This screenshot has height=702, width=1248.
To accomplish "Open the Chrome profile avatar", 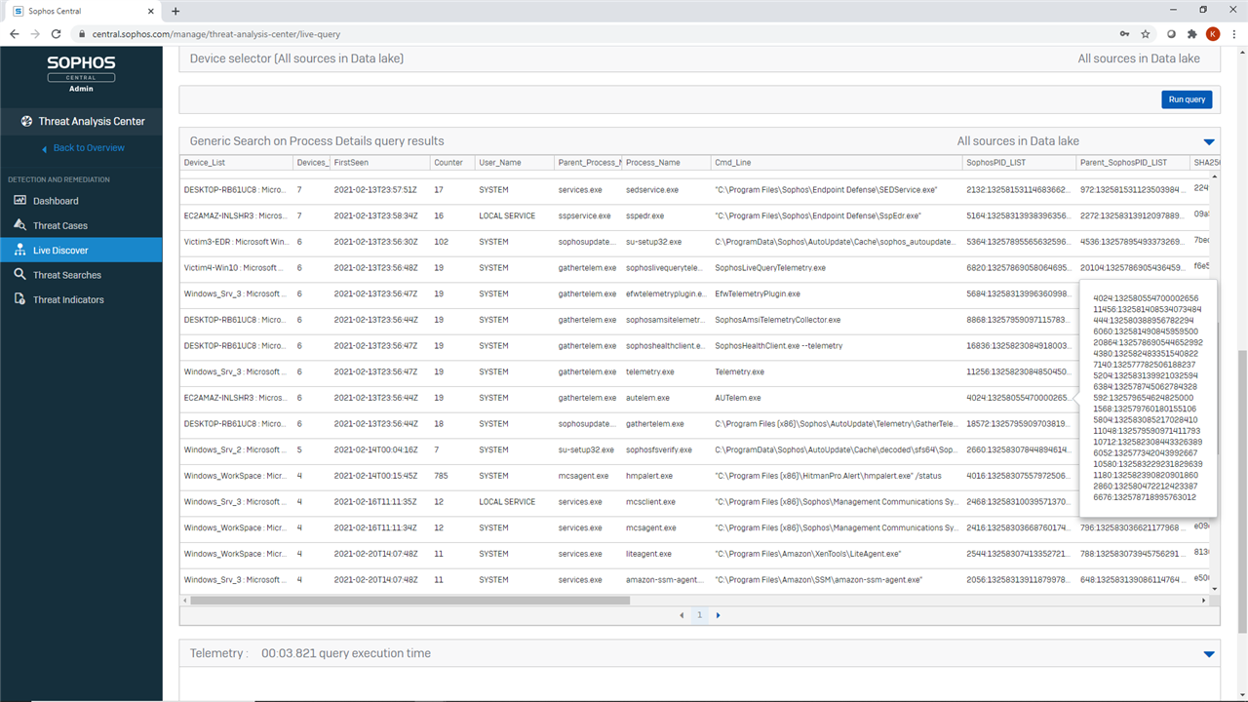I will (1212, 33).
